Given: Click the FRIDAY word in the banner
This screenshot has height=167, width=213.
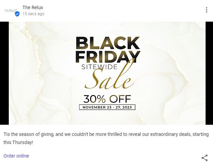Looking at the screenshot, I should coord(107,56).
